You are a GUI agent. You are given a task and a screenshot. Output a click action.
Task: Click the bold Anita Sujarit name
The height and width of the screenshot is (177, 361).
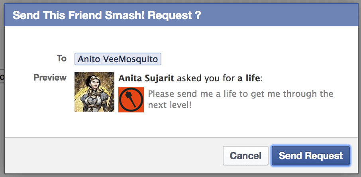pos(146,79)
